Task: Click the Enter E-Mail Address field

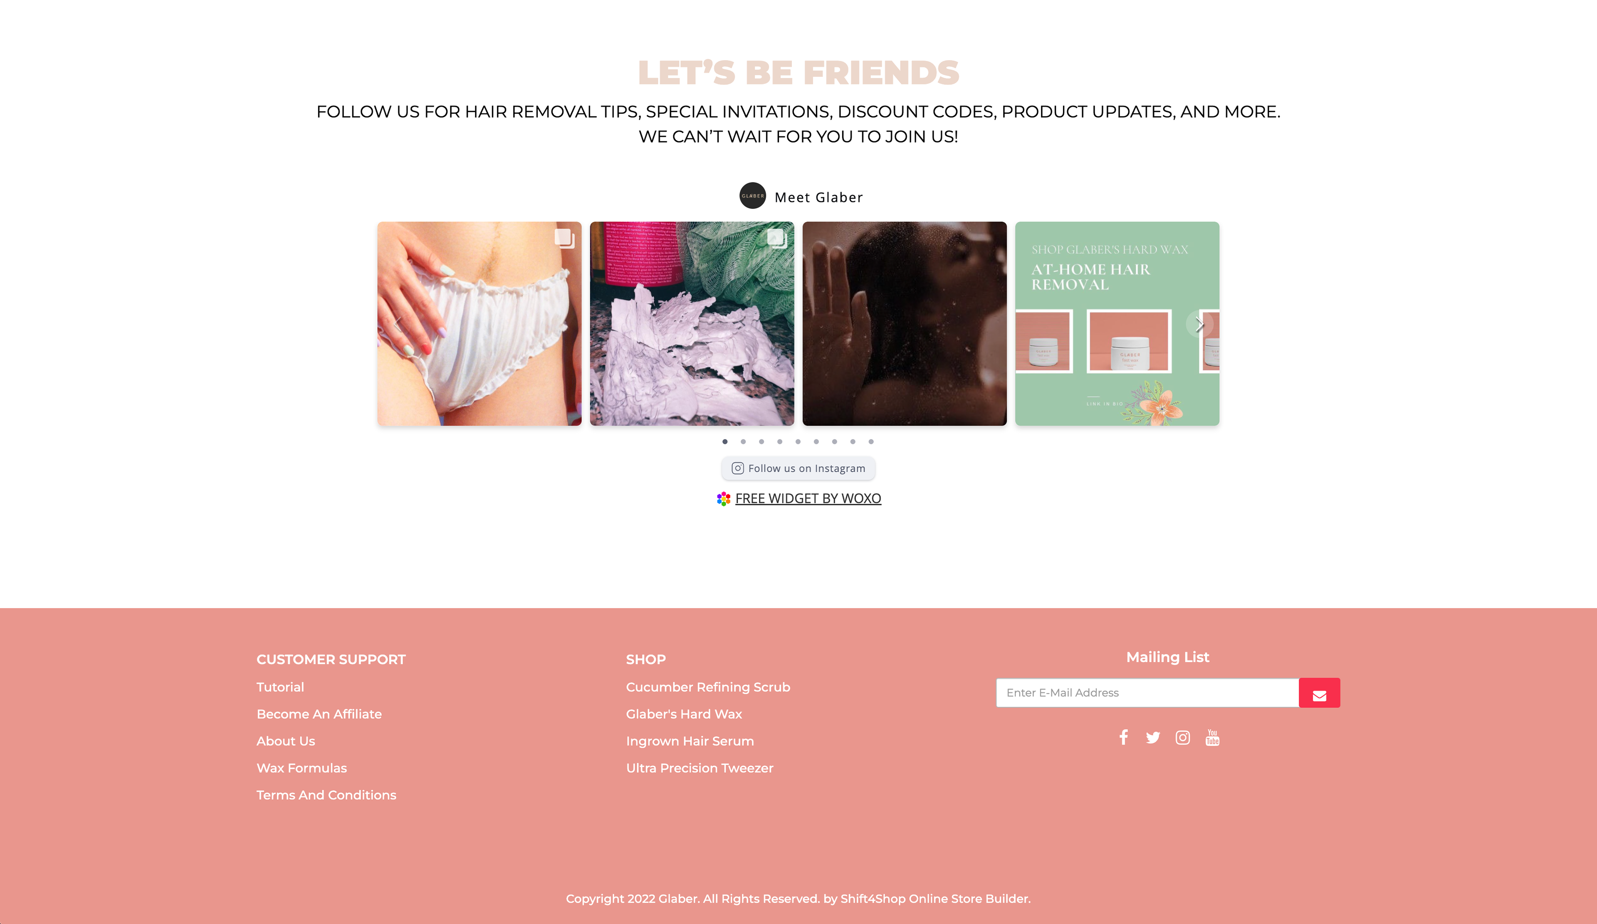Action: (x=1148, y=693)
